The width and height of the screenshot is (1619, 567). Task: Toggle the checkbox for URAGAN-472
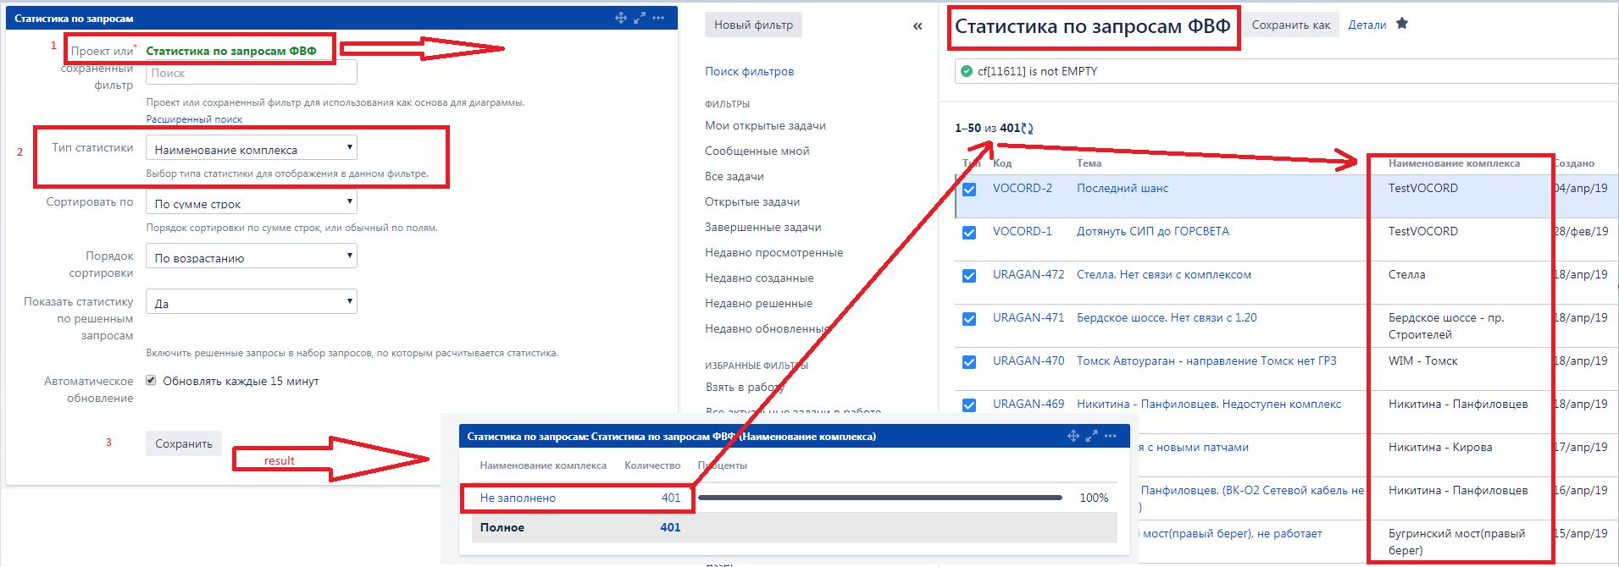coord(969,276)
